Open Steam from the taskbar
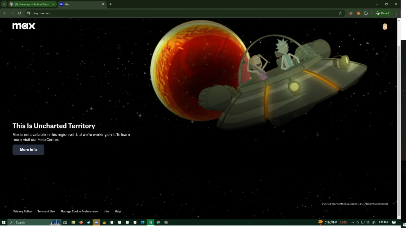406x228 pixels. pos(88,222)
